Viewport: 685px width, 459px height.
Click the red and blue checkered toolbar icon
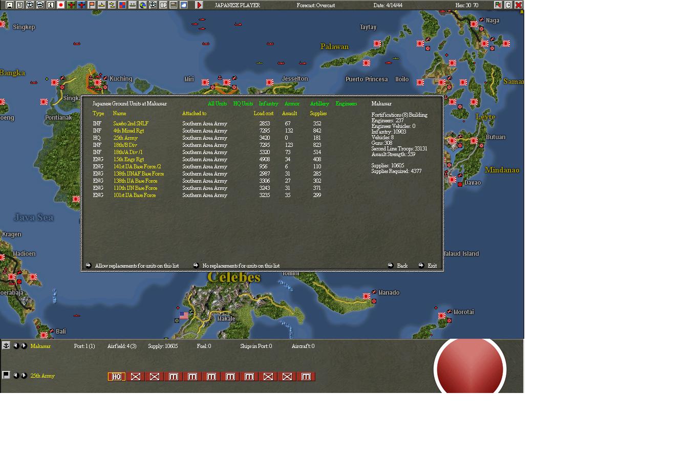[x=122, y=5]
